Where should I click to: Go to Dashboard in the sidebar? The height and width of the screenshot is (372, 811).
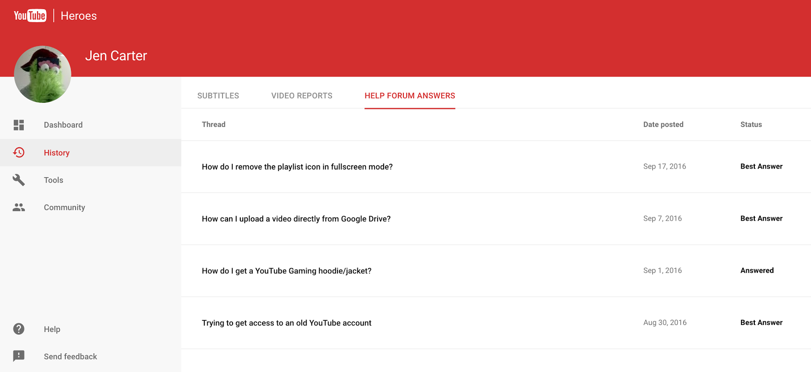click(63, 125)
